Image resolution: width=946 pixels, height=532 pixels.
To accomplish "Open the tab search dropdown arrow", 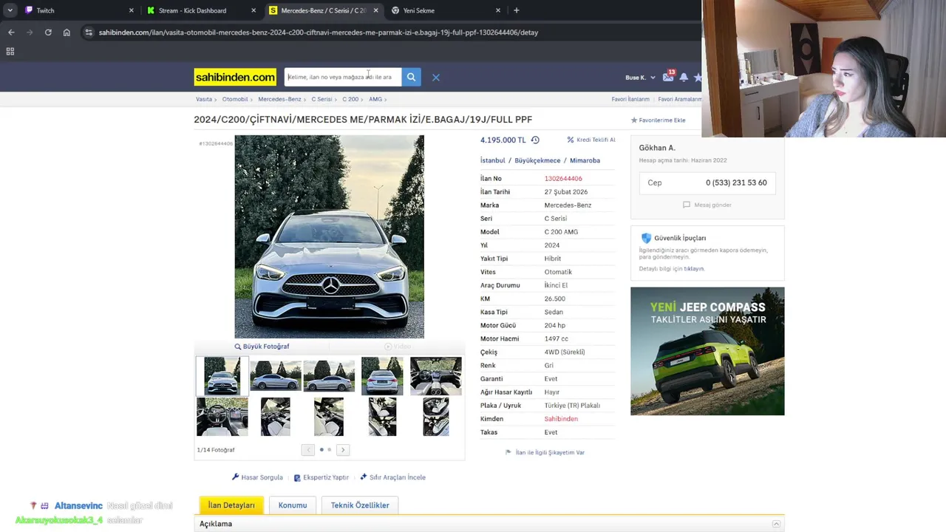I will coord(10,10).
